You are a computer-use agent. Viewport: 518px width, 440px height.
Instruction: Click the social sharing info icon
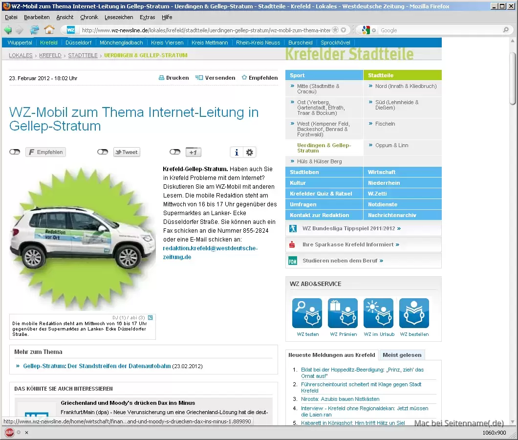coord(237,153)
